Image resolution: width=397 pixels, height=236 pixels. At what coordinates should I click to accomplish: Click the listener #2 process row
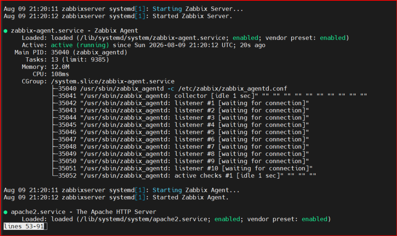coord(181,110)
